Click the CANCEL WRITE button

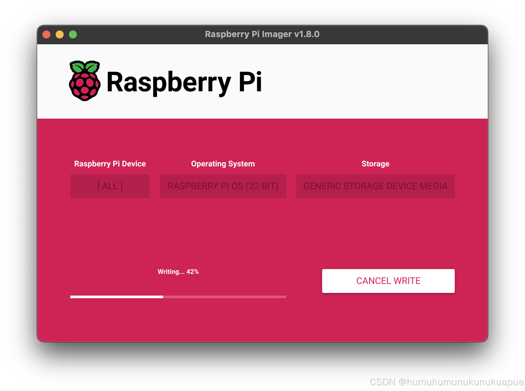(388, 281)
